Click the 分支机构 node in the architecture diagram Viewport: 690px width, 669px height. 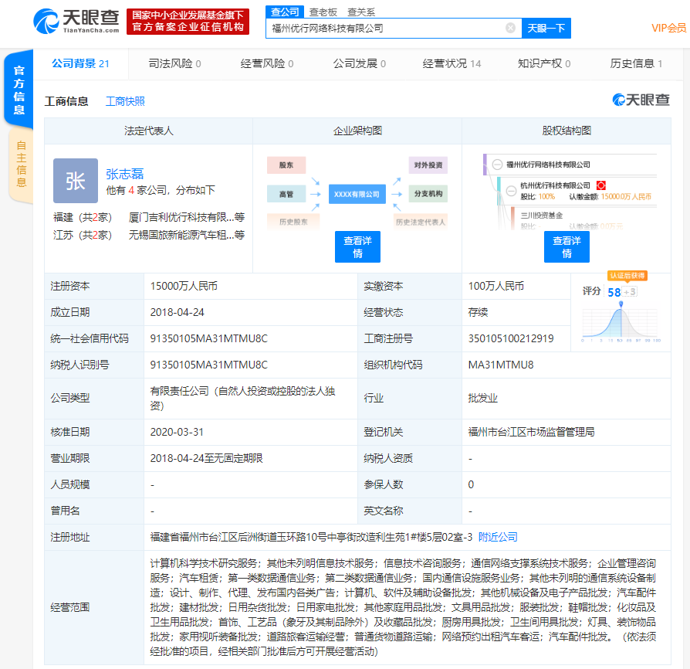click(x=428, y=194)
